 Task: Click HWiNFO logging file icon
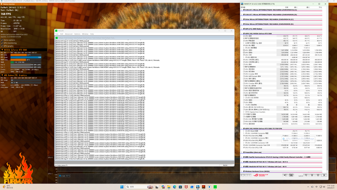click(x=312, y=175)
